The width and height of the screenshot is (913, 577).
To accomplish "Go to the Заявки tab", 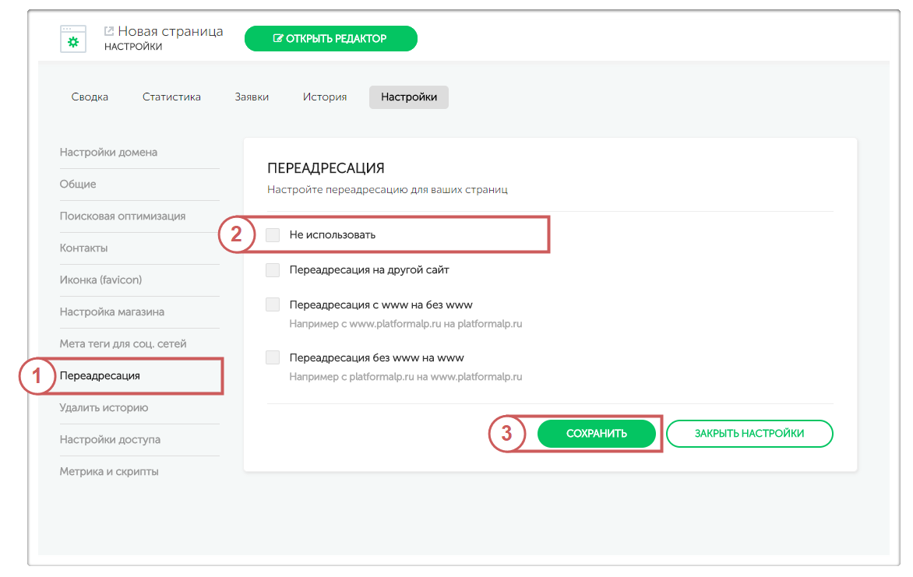I will coord(252,97).
